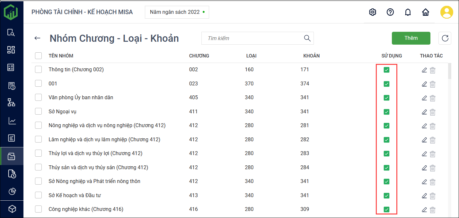Click the help question mark icon

(390, 12)
